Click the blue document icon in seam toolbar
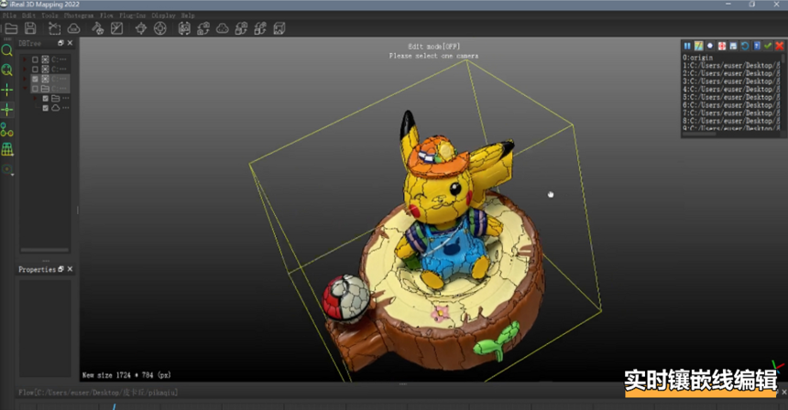Screen dimensions: 788x410 [756, 46]
